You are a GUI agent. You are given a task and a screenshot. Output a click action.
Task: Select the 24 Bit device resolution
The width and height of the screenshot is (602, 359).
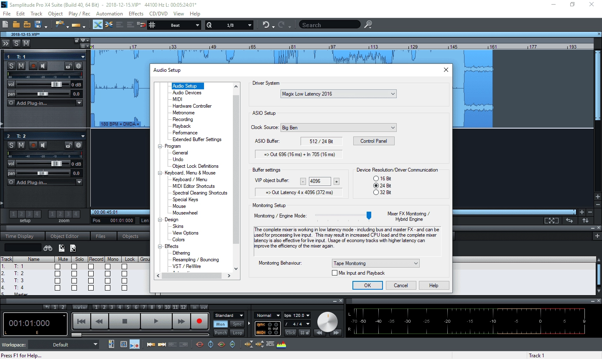pyautogui.click(x=376, y=185)
